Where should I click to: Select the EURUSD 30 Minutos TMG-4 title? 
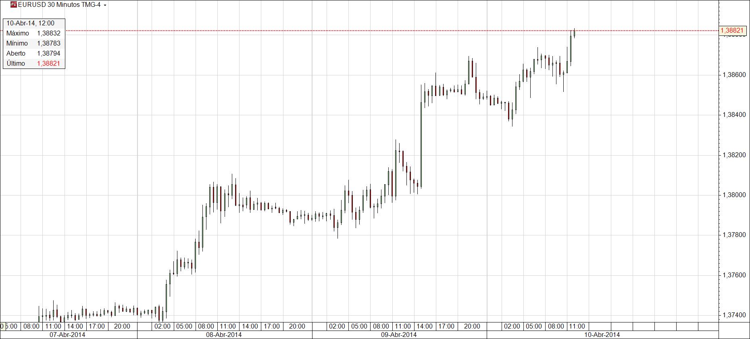[x=59, y=5]
